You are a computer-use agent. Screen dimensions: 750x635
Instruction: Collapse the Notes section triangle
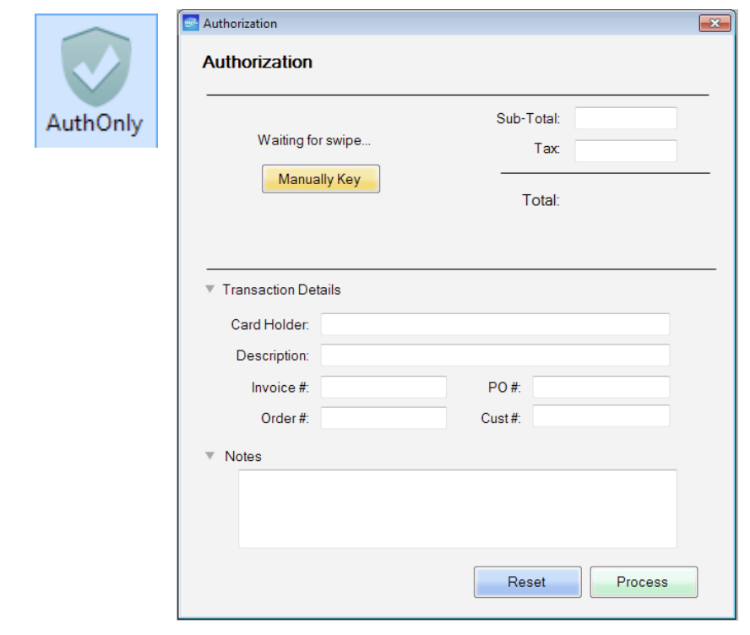pyautogui.click(x=210, y=456)
